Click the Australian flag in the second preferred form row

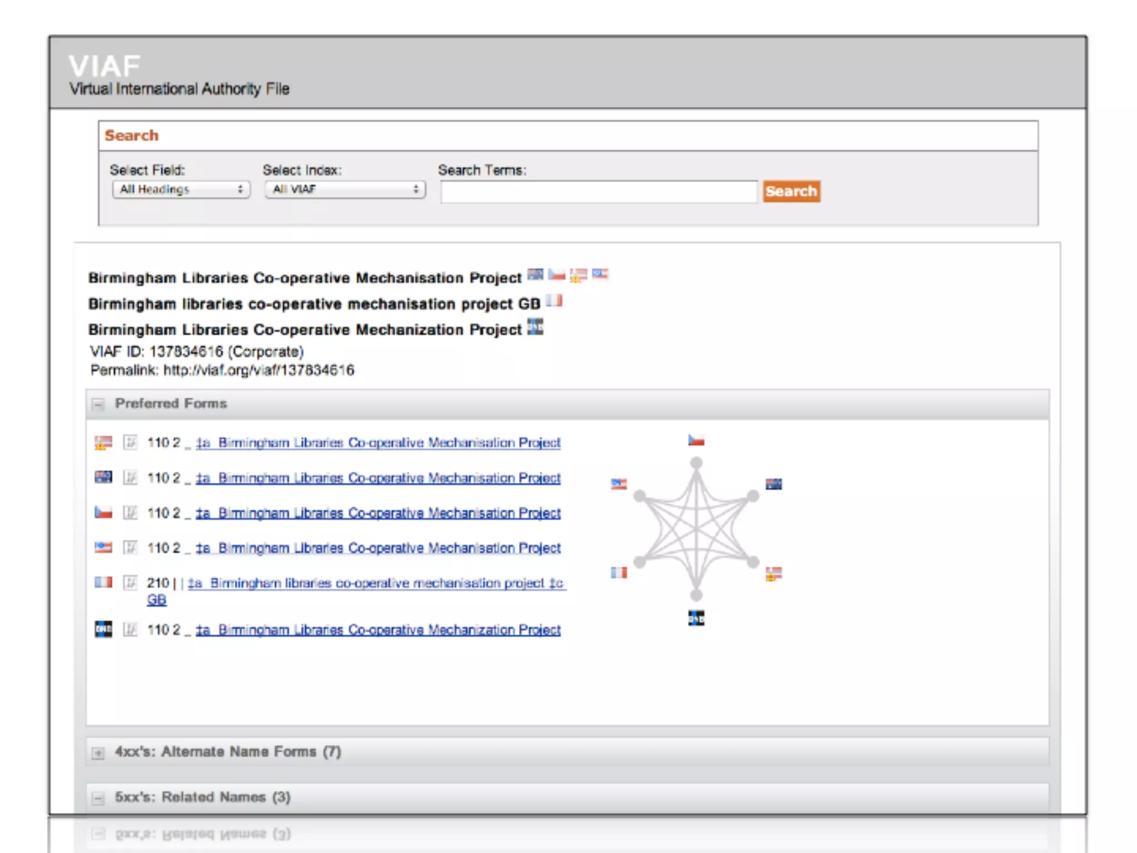[103, 477]
